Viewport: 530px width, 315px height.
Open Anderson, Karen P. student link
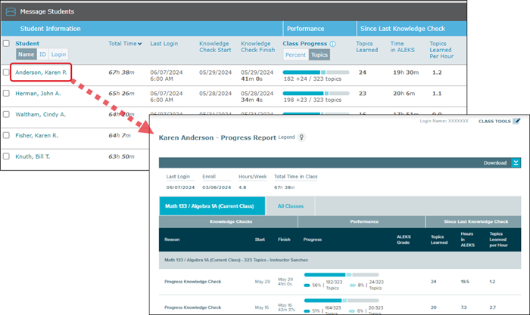[x=42, y=73]
